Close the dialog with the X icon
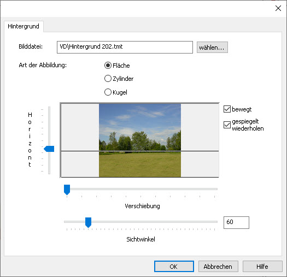This screenshot has height=277, width=287. (278, 8)
